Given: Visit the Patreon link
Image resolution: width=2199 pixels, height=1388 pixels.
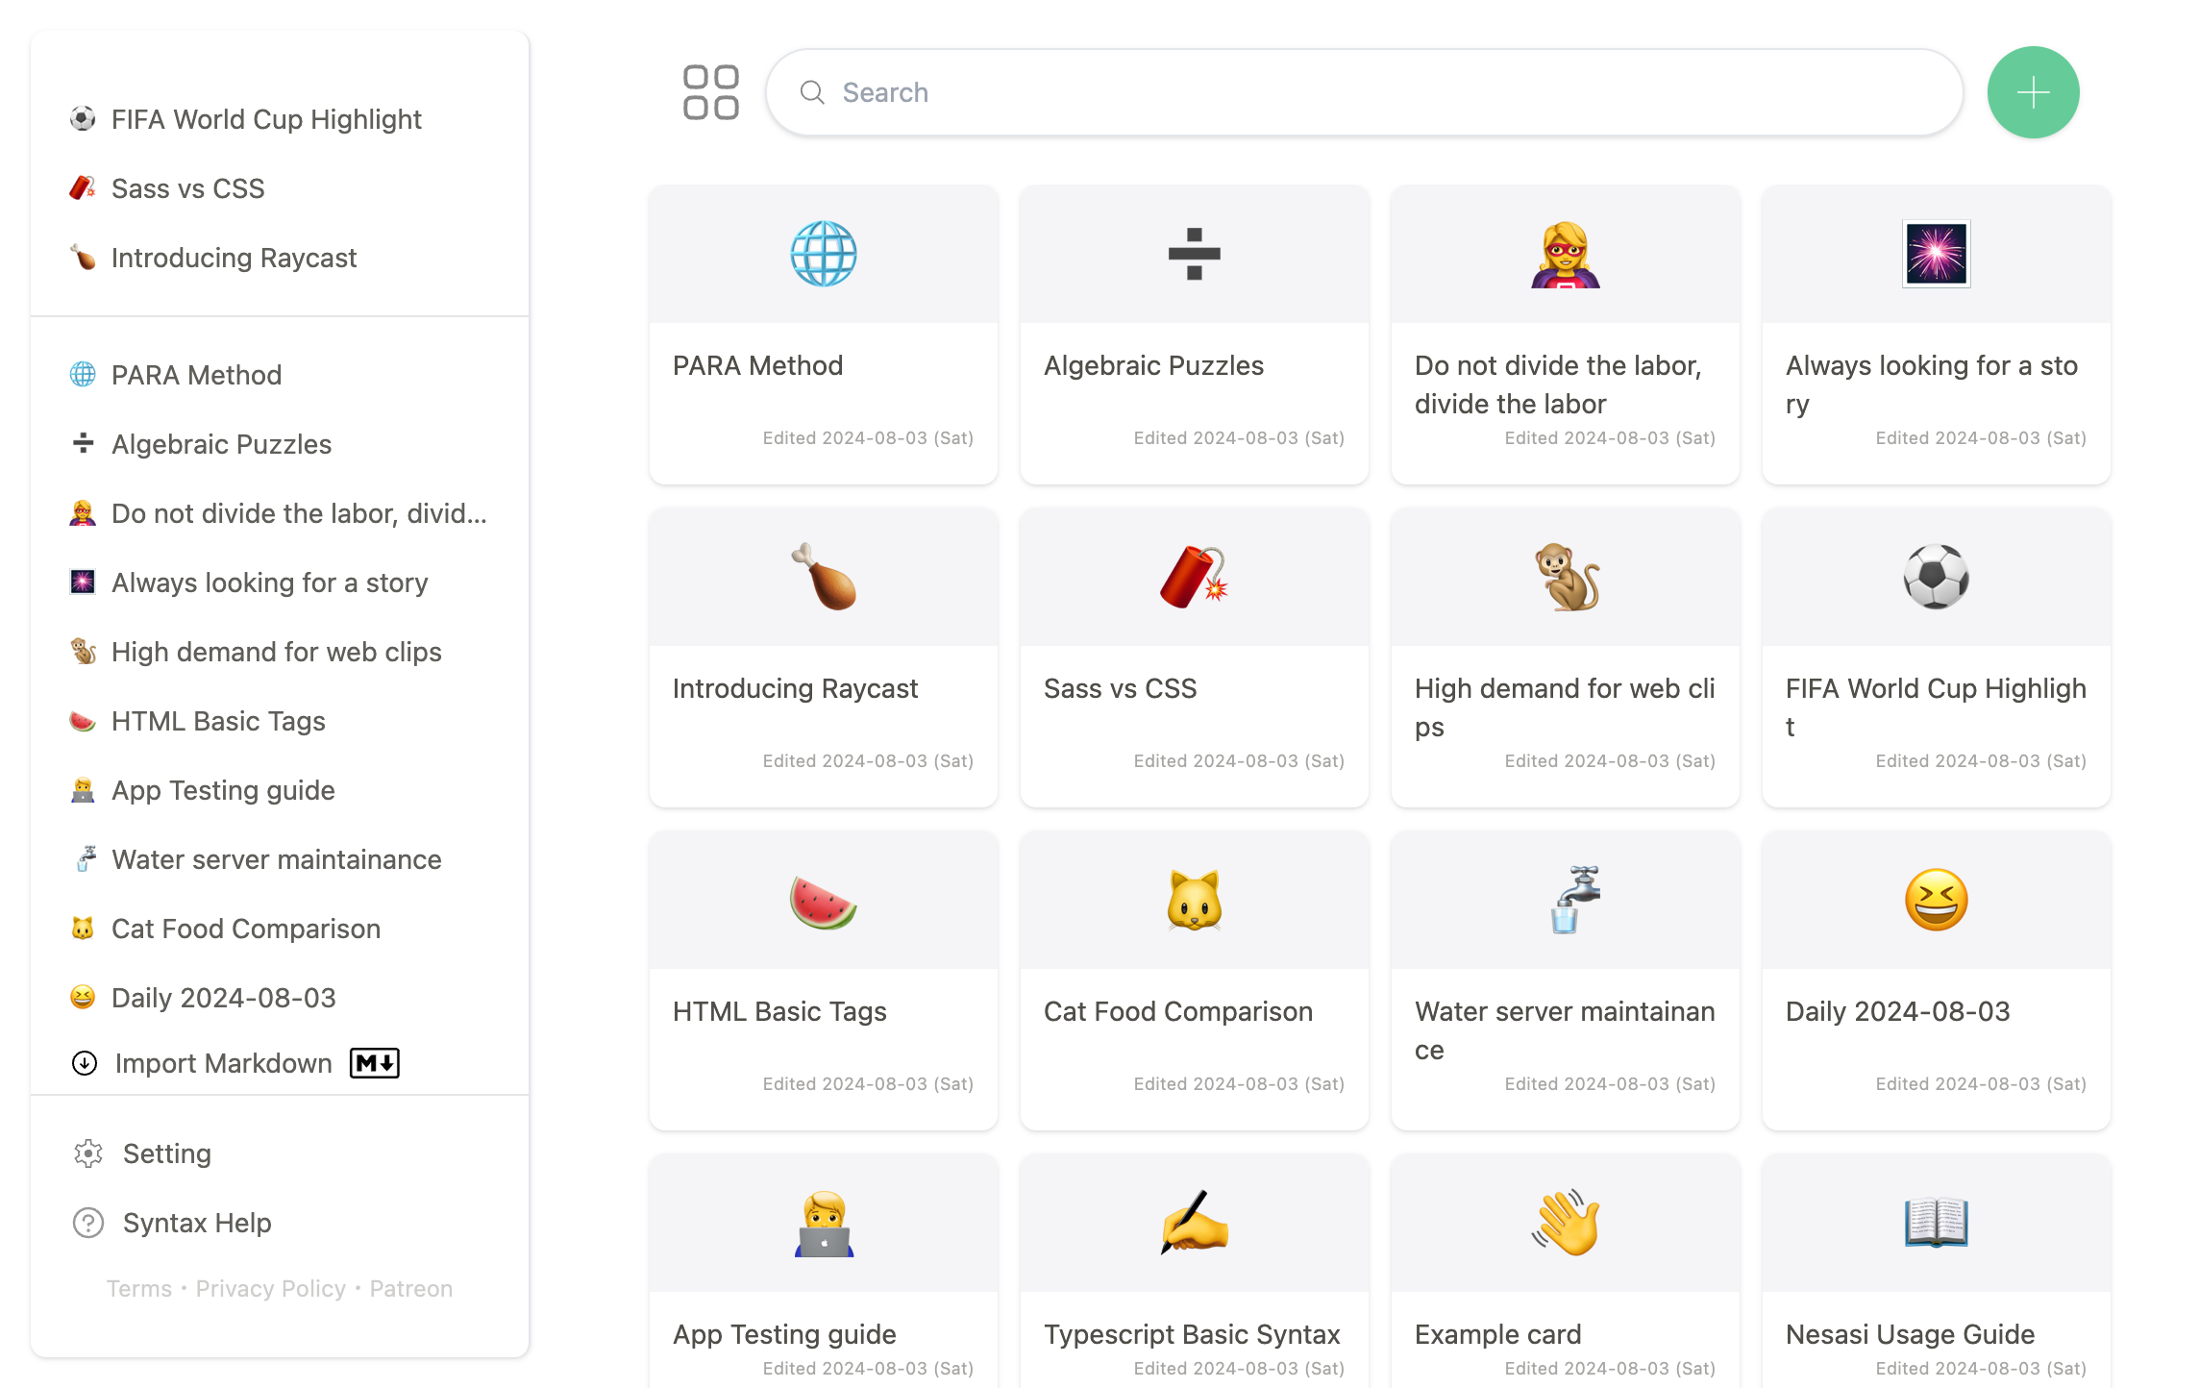Looking at the screenshot, I should pyautogui.click(x=410, y=1289).
